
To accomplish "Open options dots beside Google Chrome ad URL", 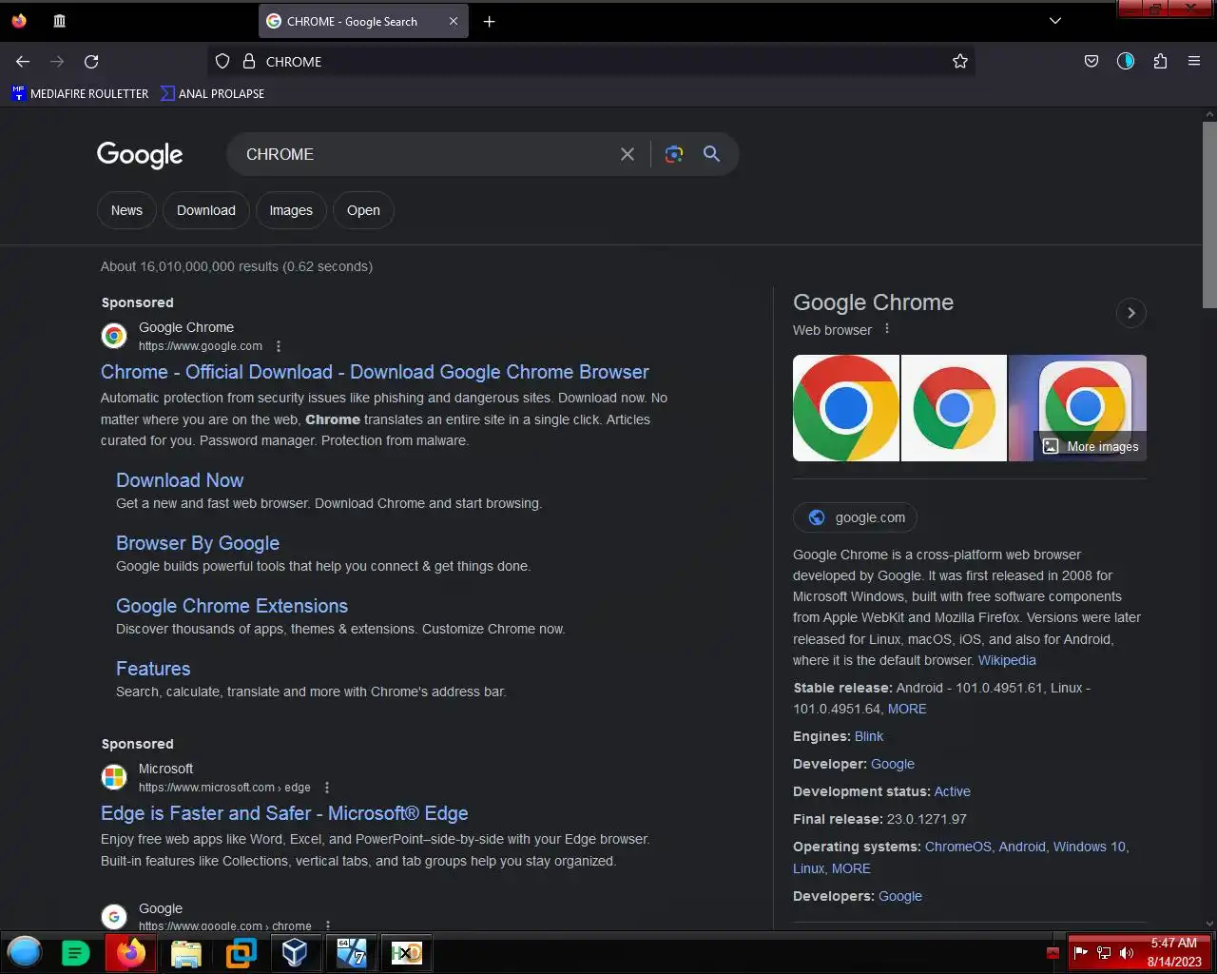I will coord(279,346).
